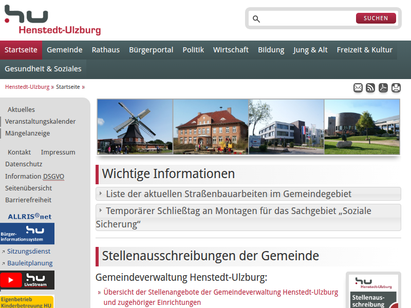This screenshot has height=308, width=411.
Task: Click the modern office building photo
Action: [286, 126]
